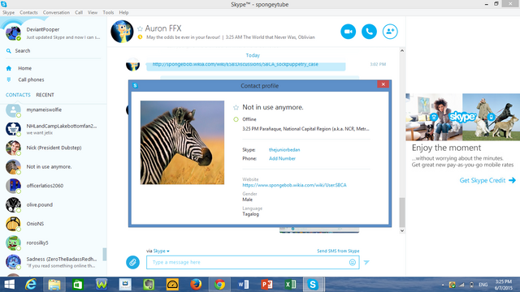The height and width of the screenshot is (292, 520).
Task: Open PowerPoint from taskbar
Action: tap(266, 285)
